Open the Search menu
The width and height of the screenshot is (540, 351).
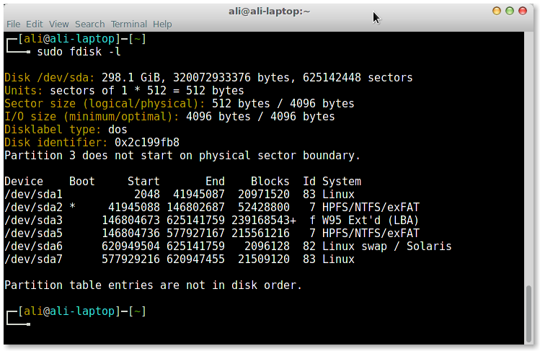pyautogui.click(x=89, y=24)
